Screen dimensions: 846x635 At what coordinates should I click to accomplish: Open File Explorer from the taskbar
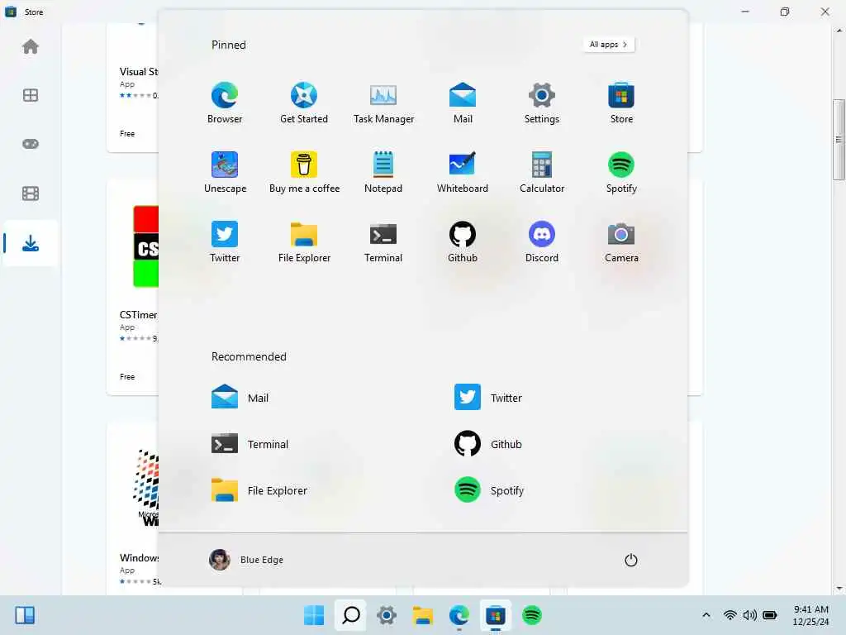click(x=422, y=615)
